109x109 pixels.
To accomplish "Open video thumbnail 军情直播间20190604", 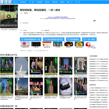I will pyautogui.click(x=66, y=66).
